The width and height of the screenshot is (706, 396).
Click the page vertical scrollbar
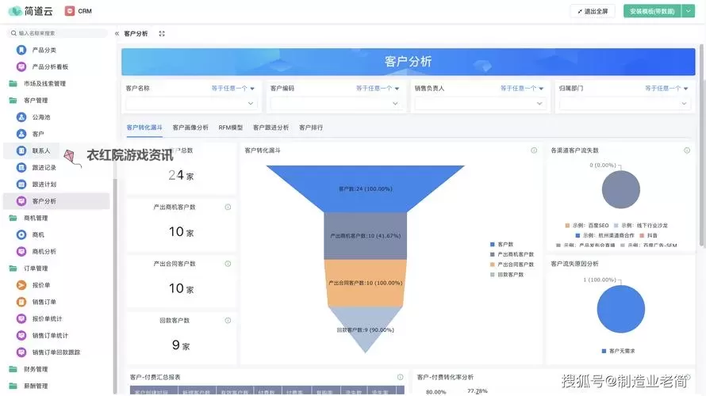click(701, 145)
